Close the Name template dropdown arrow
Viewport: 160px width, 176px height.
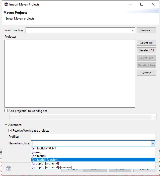point(153,143)
